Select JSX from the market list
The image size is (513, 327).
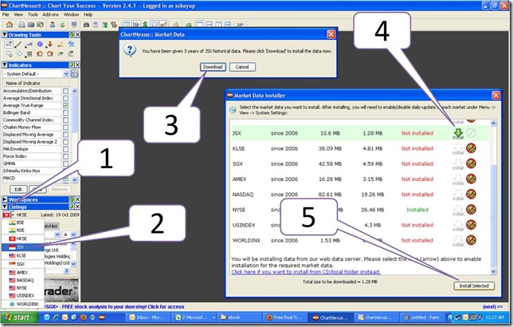coord(22,247)
